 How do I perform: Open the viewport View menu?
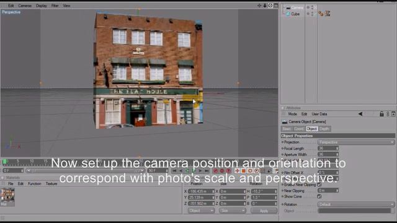[66, 6]
